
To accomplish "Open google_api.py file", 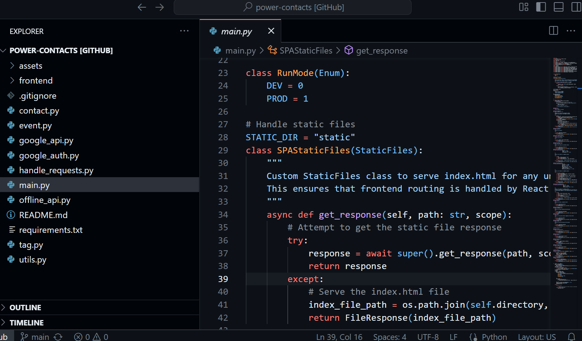I will pyautogui.click(x=100, y=140).
